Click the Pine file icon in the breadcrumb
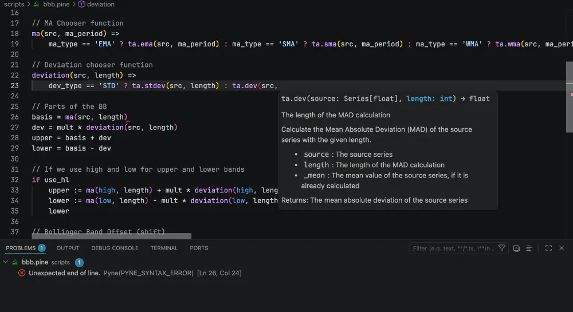Screen dimensions: 573x312 [37, 5]
